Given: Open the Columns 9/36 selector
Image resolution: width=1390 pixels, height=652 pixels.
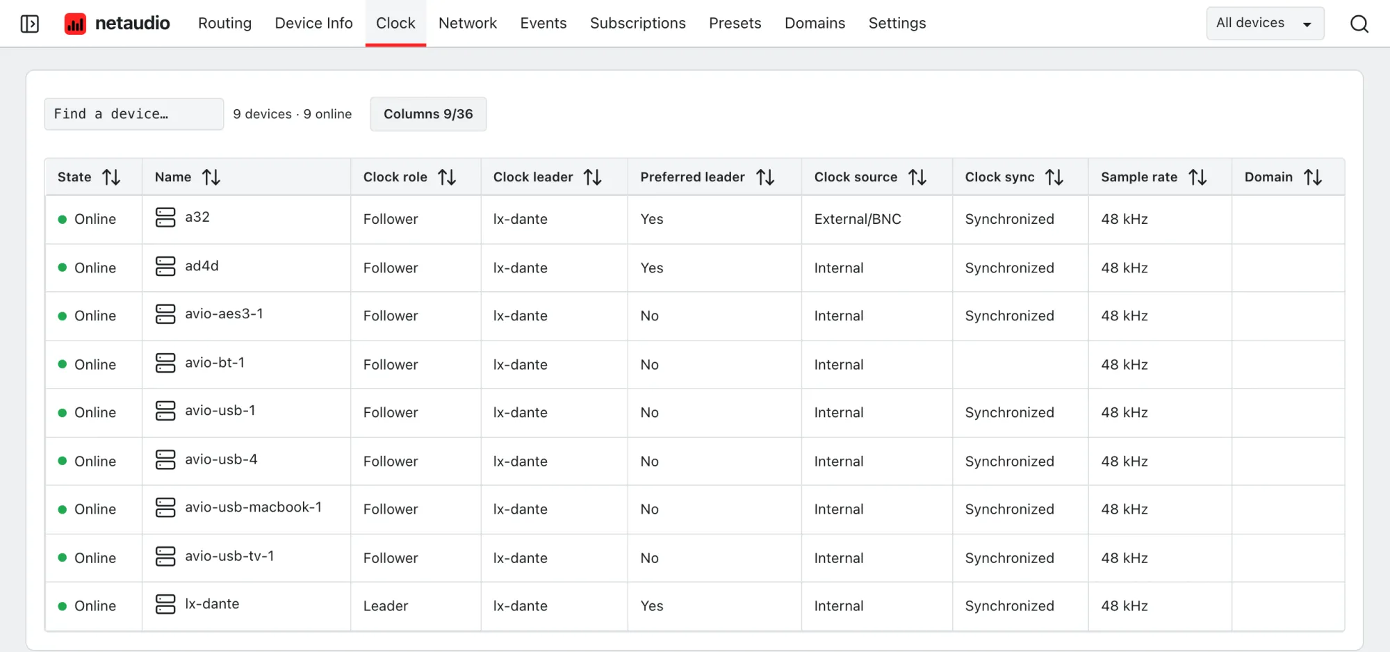Looking at the screenshot, I should [428, 114].
